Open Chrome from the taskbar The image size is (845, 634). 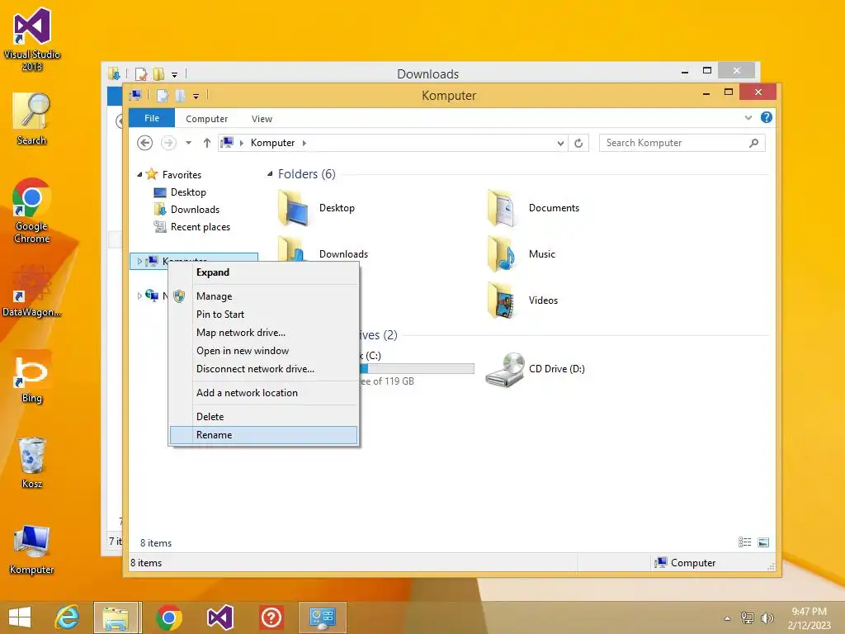click(x=168, y=617)
